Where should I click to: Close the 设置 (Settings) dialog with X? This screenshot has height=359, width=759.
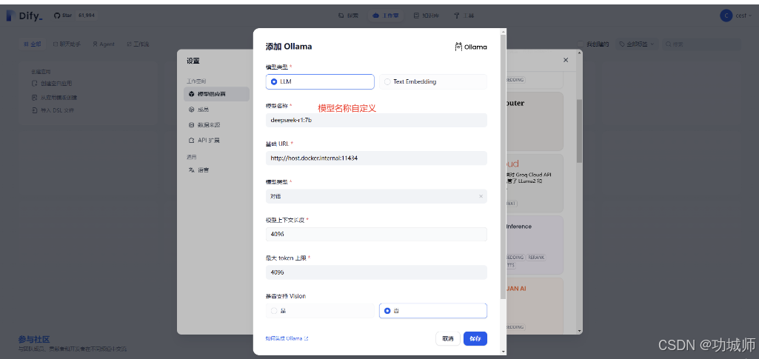pyautogui.click(x=566, y=61)
